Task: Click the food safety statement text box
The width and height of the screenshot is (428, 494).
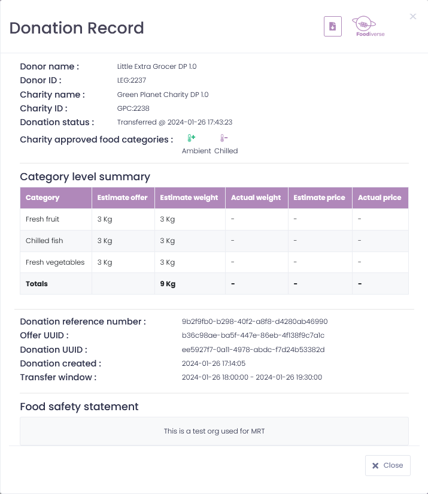Action: tap(214, 431)
